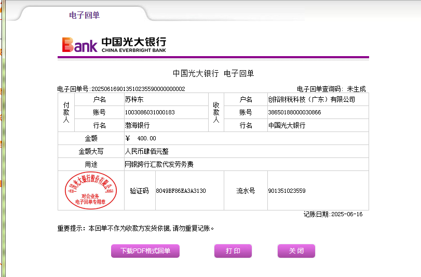Click the 验证码 label cell
The height and width of the screenshot is (277, 421).
point(140,191)
